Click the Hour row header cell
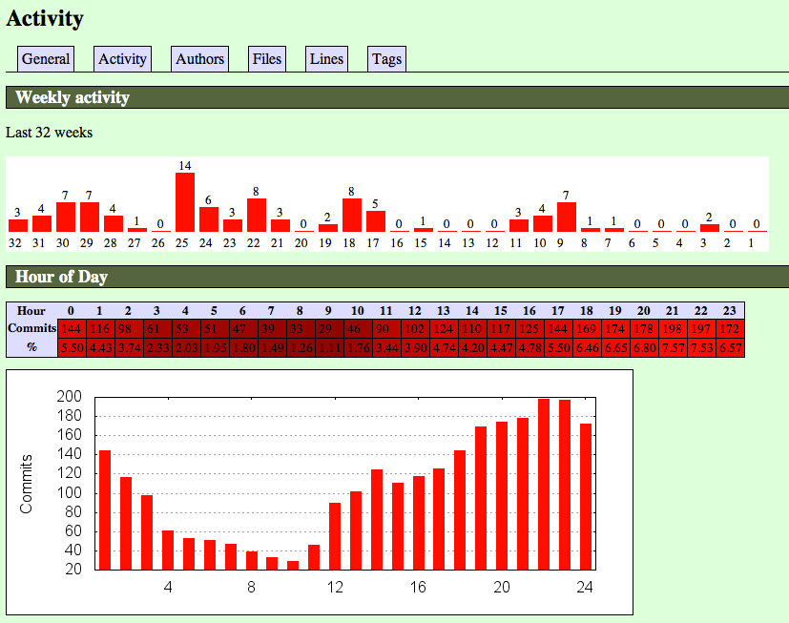 coord(31,310)
